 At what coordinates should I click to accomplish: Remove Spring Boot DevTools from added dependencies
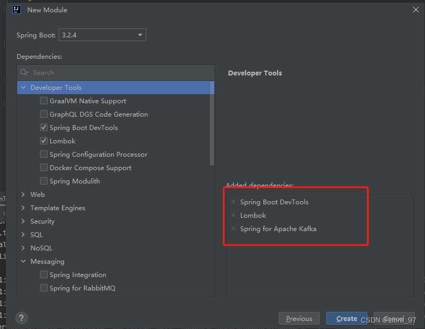[x=233, y=202]
